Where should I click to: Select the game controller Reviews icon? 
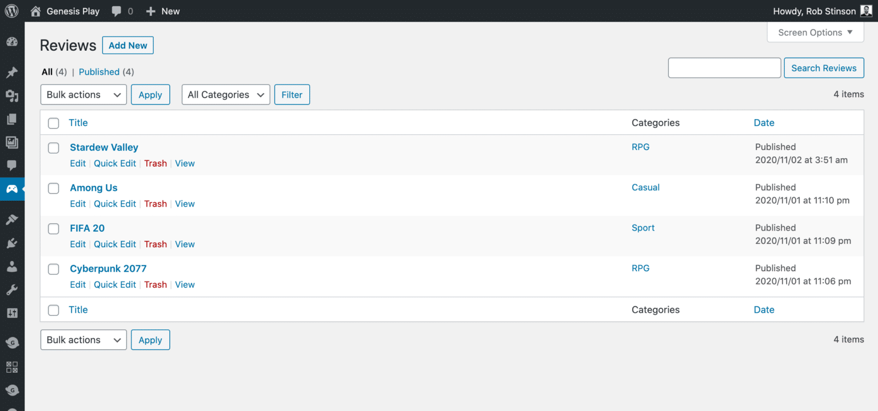(x=12, y=190)
